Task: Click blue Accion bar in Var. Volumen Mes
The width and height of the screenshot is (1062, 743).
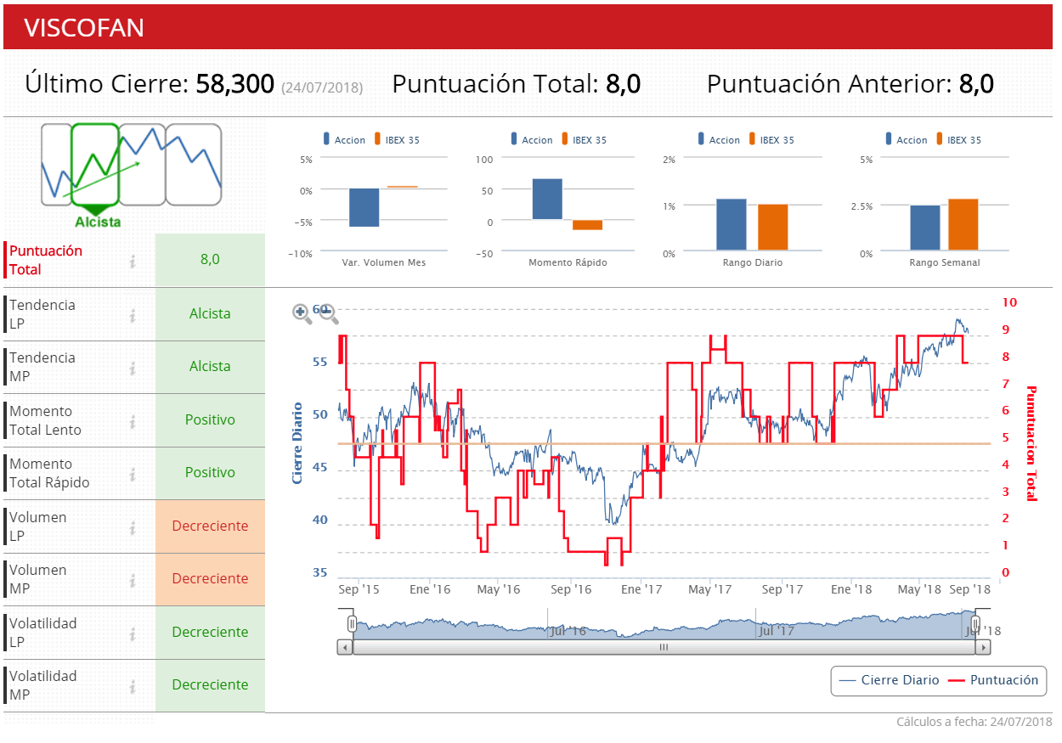Action: point(364,208)
